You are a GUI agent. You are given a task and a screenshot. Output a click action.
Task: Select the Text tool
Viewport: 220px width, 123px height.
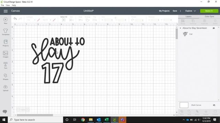point(5,65)
